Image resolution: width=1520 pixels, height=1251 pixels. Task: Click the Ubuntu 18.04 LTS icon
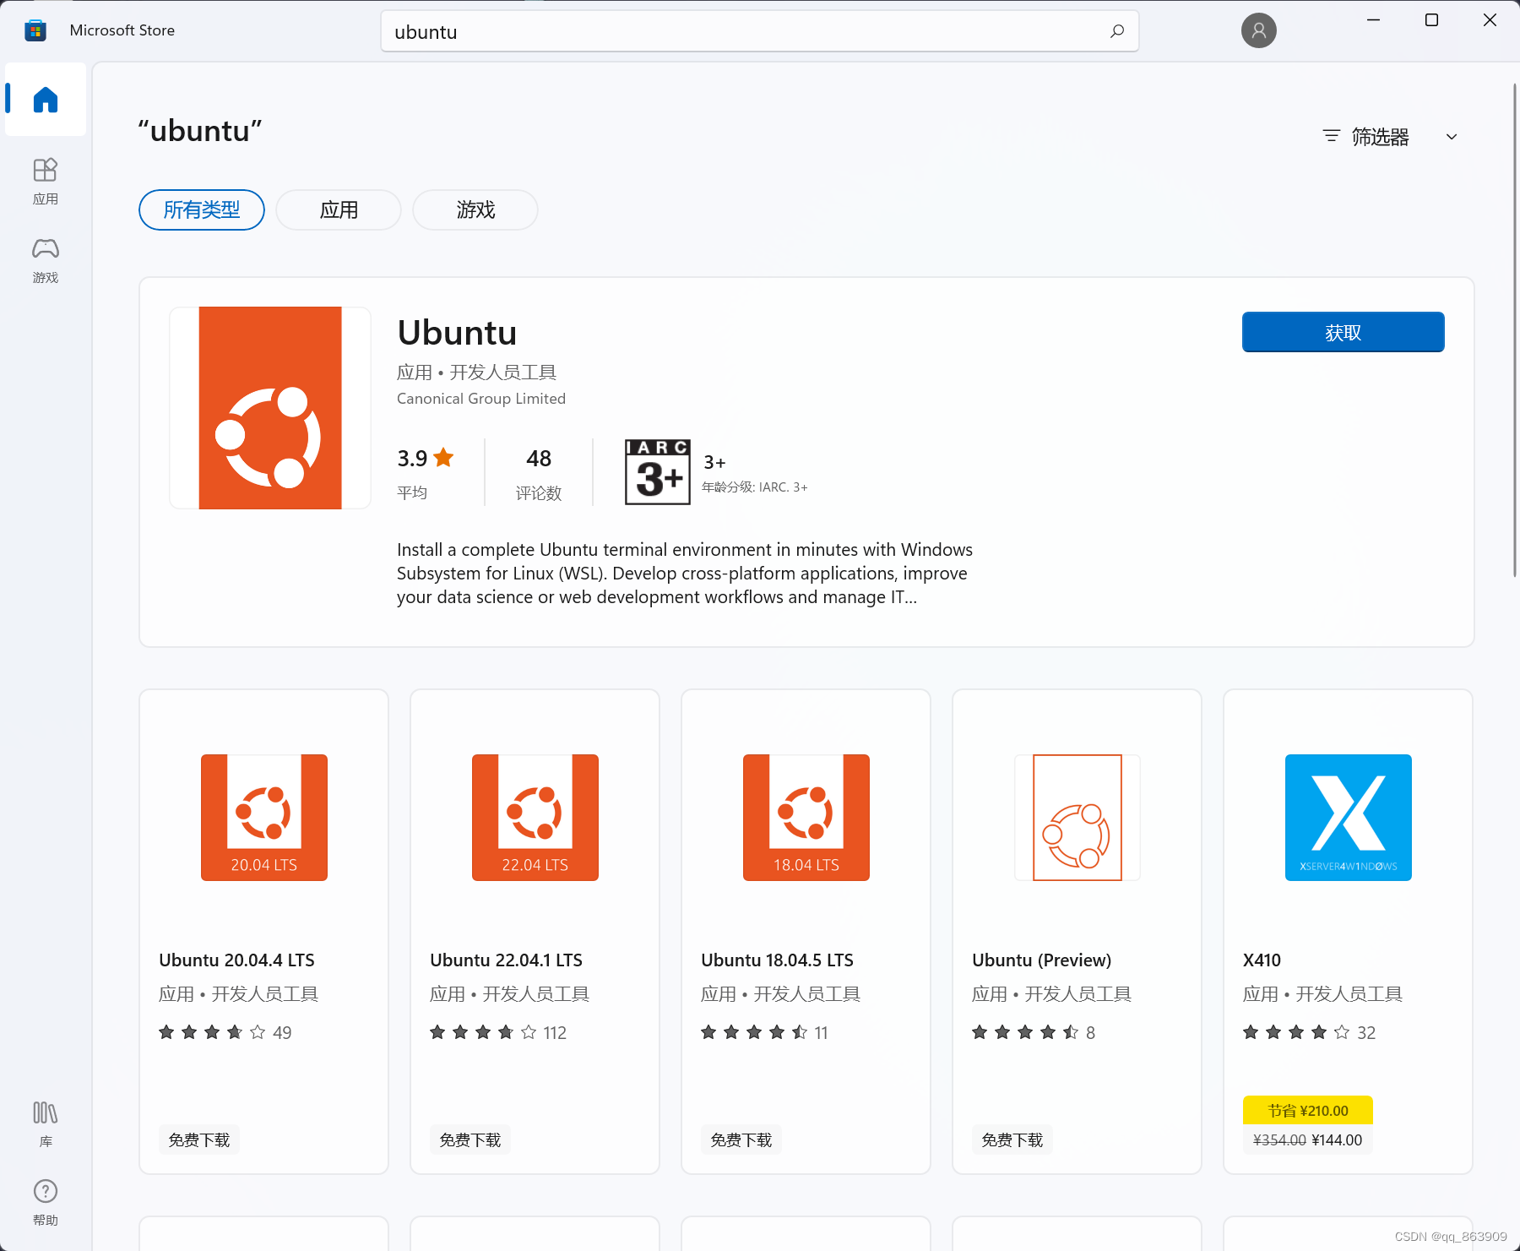(806, 818)
